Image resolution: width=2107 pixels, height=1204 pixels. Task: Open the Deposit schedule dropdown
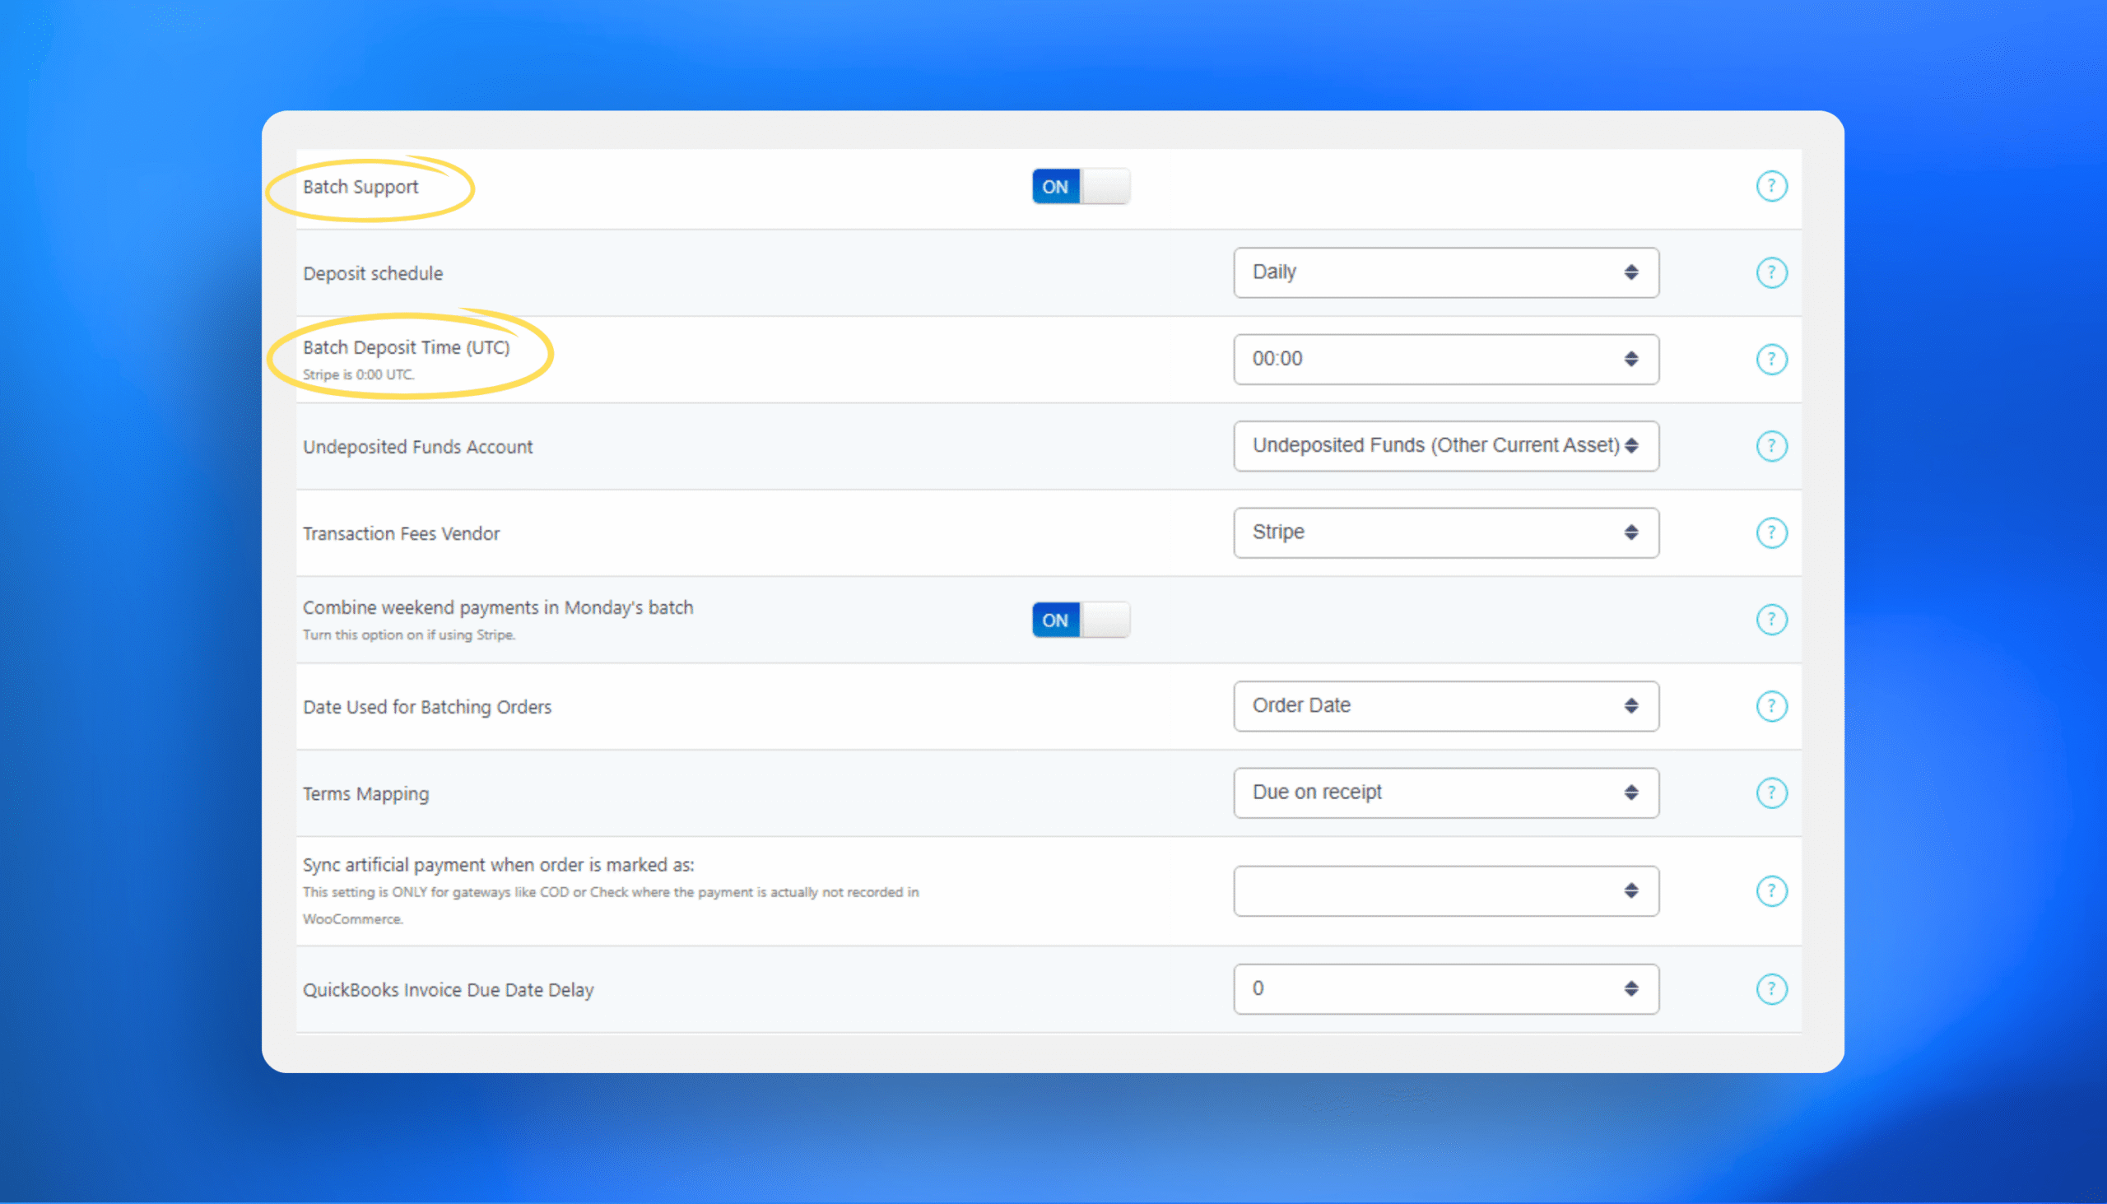[x=1445, y=273]
